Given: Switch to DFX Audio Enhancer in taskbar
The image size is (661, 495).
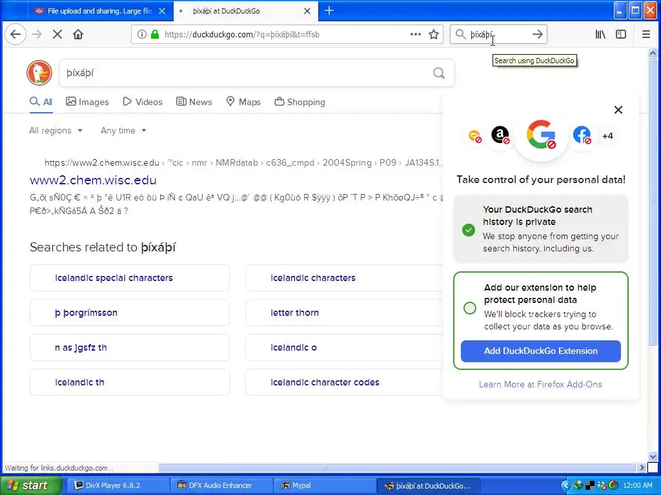Looking at the screenshot, I should [x=222, y=485].
